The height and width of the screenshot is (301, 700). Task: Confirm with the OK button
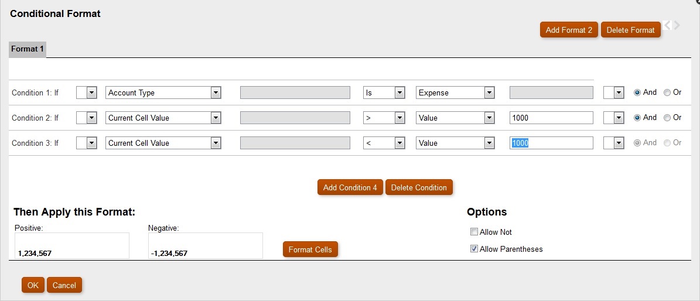tap(33, 285)
